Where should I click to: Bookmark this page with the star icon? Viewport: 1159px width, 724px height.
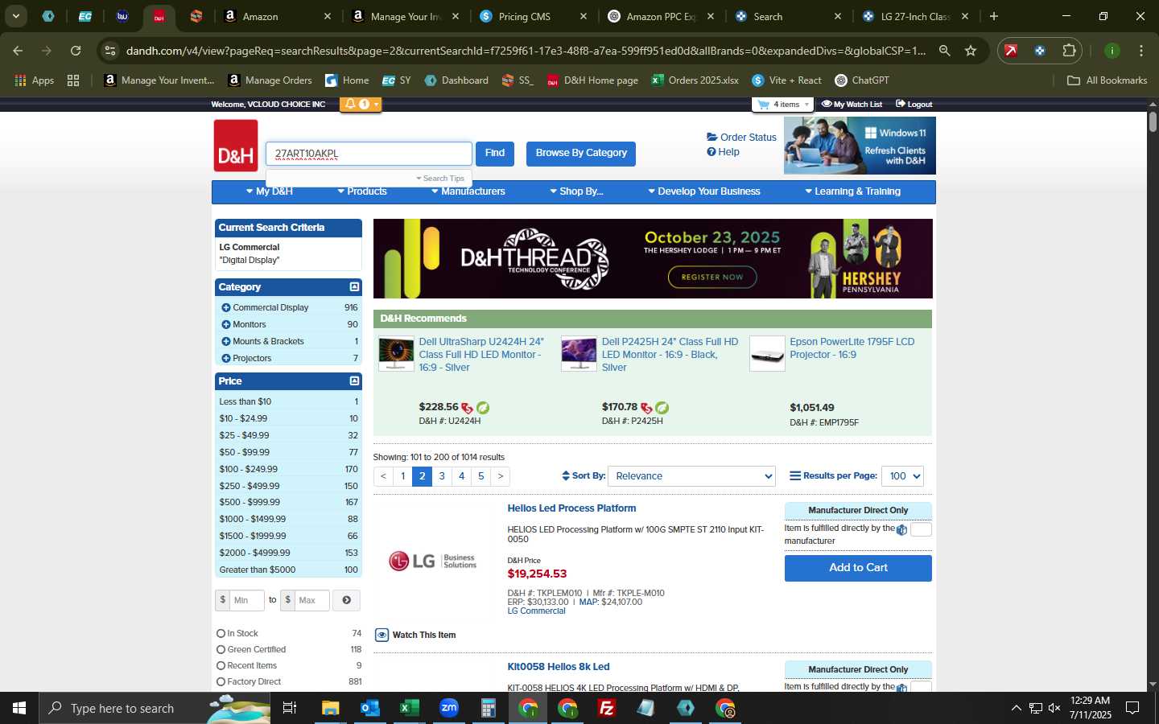pos(971,51)
